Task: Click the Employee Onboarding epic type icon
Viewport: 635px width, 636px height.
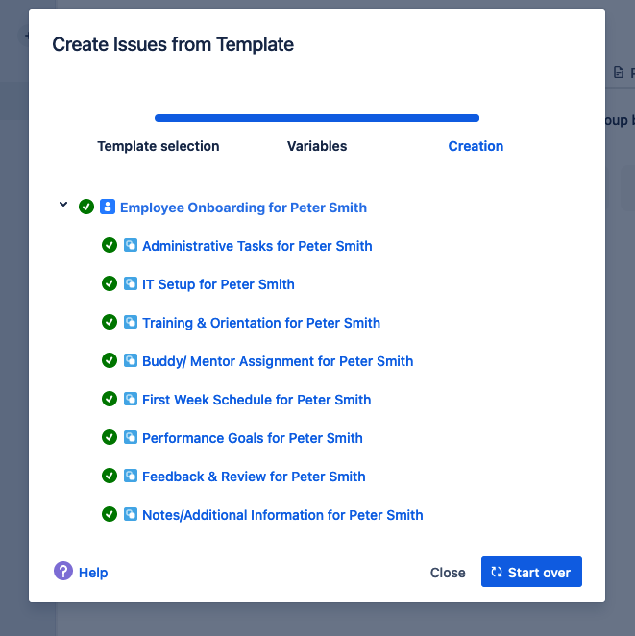Action: (x=108, y=207)
